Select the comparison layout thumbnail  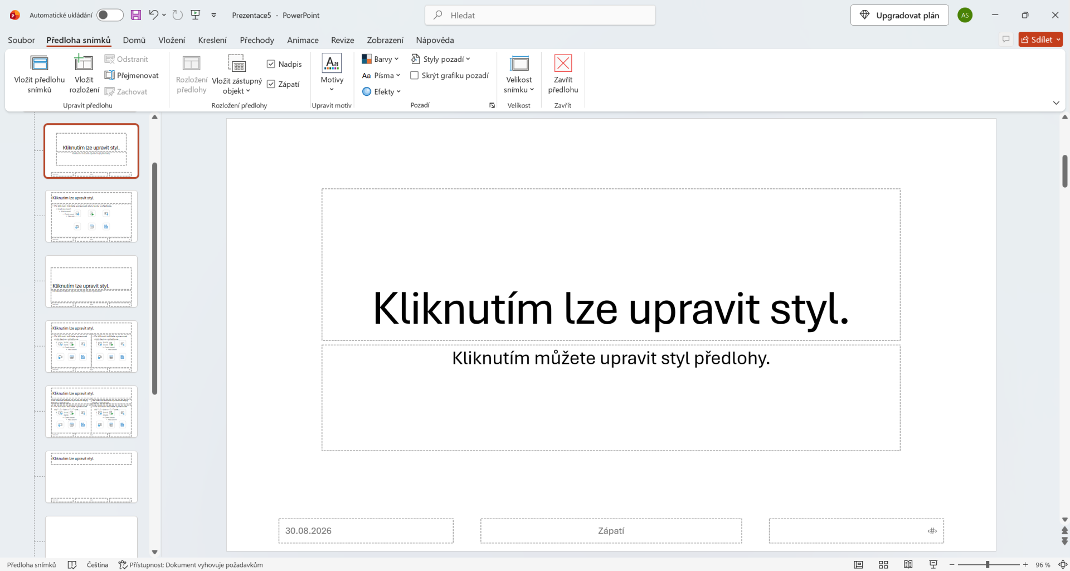pyautogui.click(x=91, y=412)
